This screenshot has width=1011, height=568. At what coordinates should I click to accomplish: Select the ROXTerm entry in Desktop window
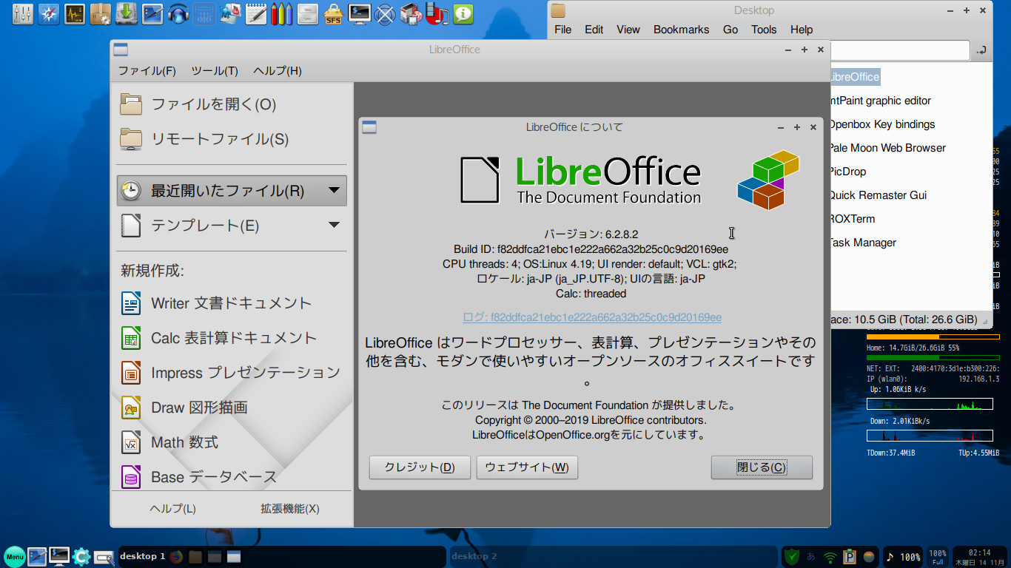[853, 219]
